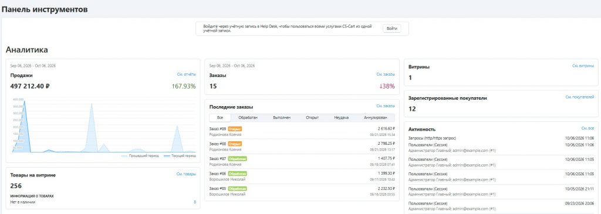The width and height of the screenshot is (601, 214).
Task: Click Обработан status badge of order #85
Action: pyautogui.click(x=238, y=188)
